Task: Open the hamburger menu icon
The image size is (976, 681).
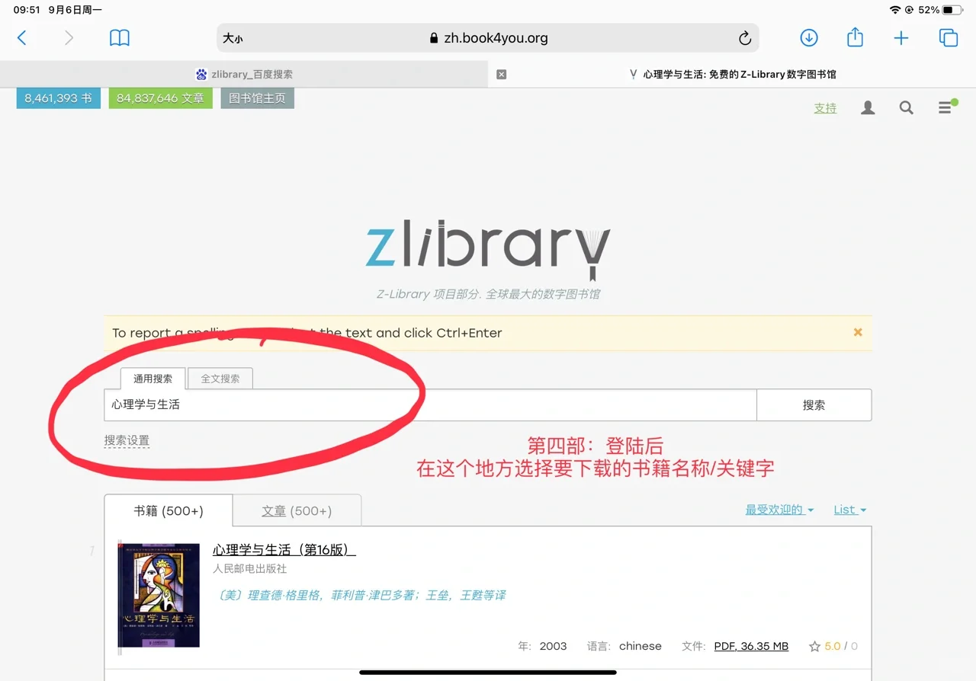Action: (x=946, y=107)
